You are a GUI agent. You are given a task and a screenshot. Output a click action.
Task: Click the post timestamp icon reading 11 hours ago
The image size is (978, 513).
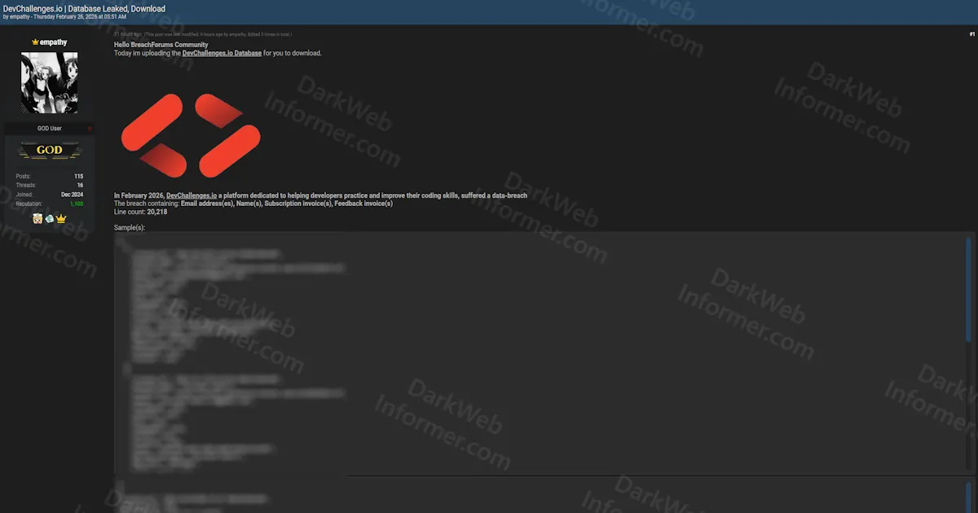[x=124, y=34]
